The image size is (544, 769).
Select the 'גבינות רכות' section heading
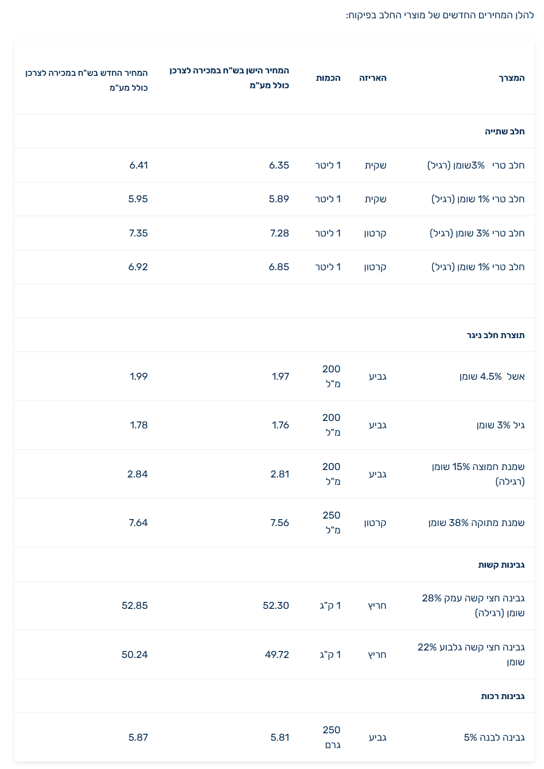coord(502,696)
